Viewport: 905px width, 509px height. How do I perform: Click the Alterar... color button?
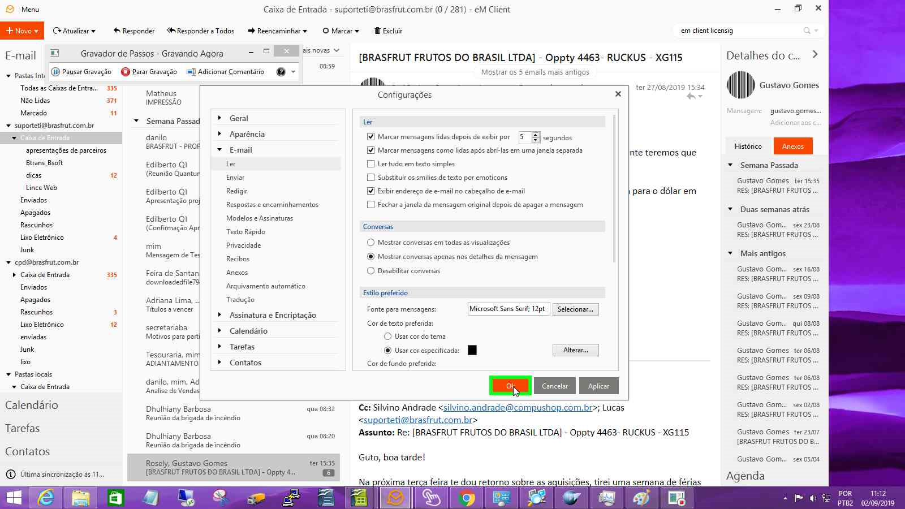[x=575, y=350]
